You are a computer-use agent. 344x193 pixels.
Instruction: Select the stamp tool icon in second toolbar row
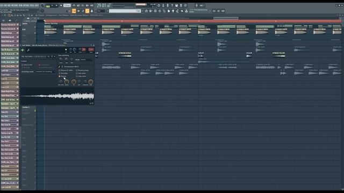coord(92,11)
